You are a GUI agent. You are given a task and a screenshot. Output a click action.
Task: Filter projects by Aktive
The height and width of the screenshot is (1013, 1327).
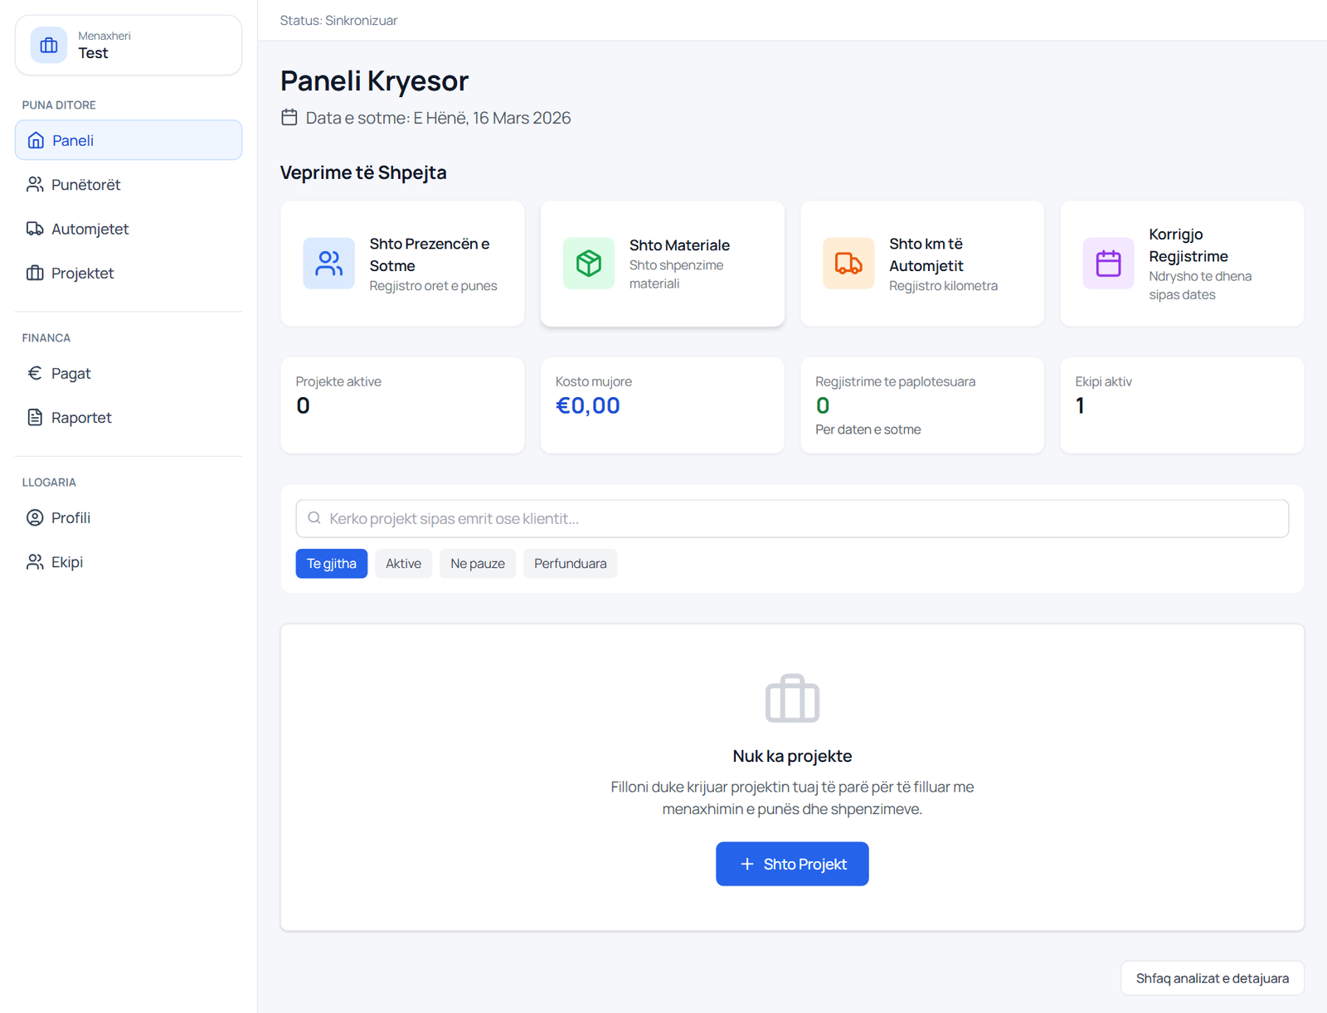pyautogui.click(x=403, y=564)
